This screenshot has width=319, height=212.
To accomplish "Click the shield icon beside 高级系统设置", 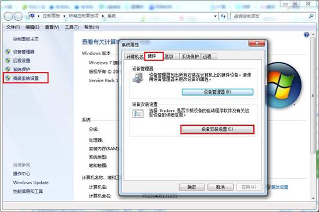I will tap(8, 78).
